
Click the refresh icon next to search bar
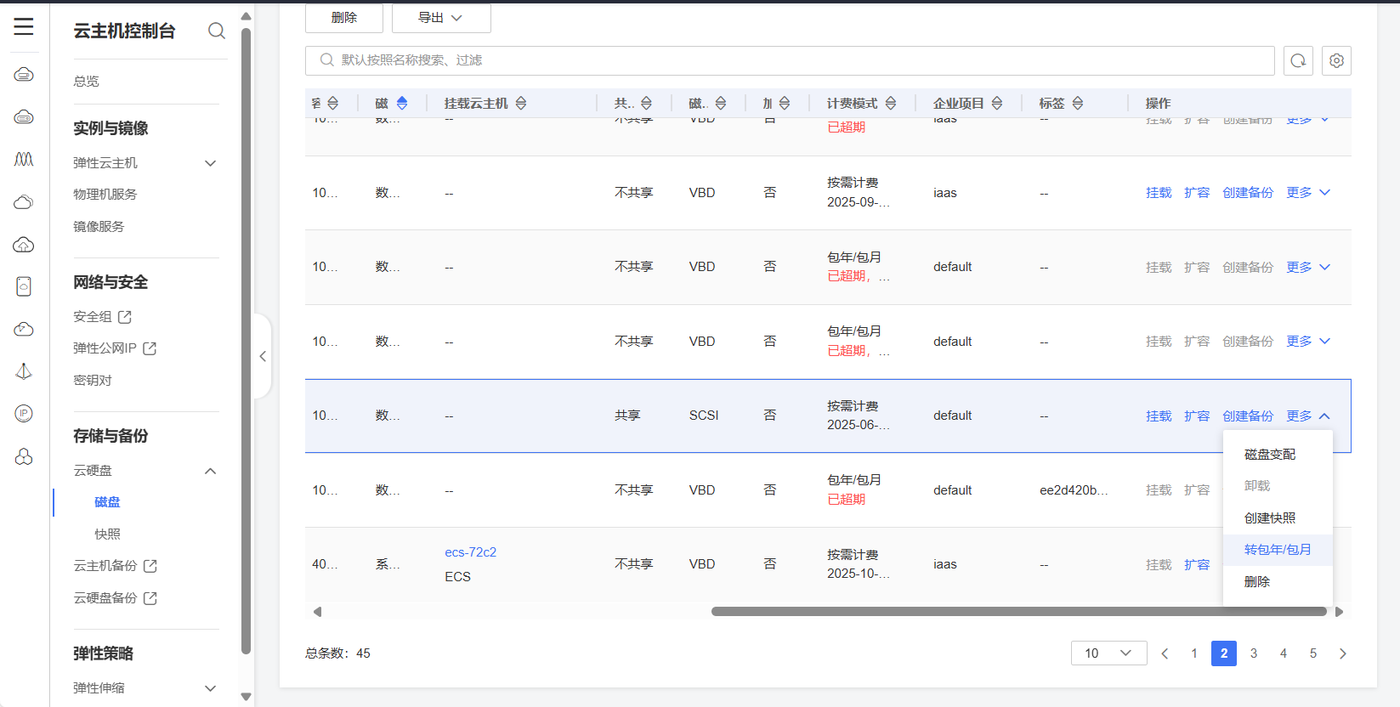[1298, 60]
